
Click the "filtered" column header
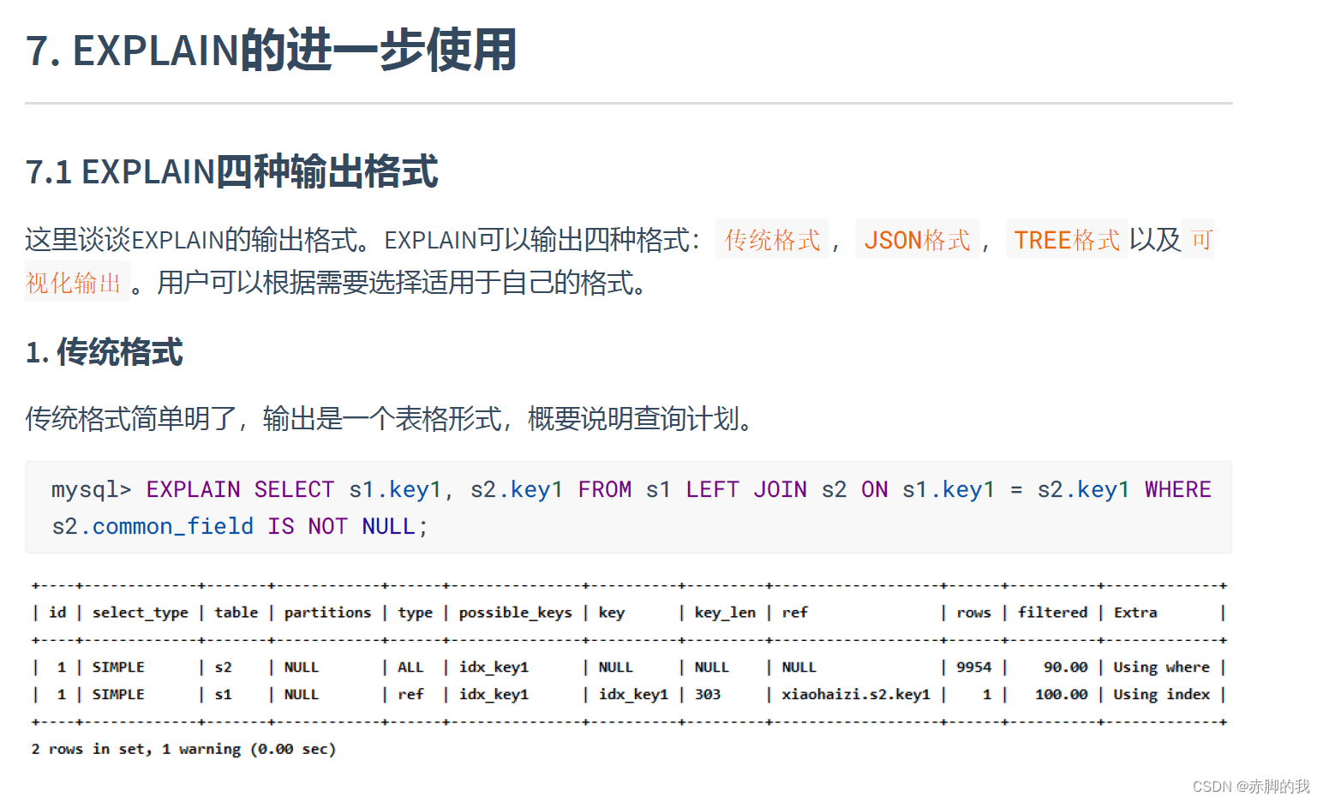[1052, 613]
